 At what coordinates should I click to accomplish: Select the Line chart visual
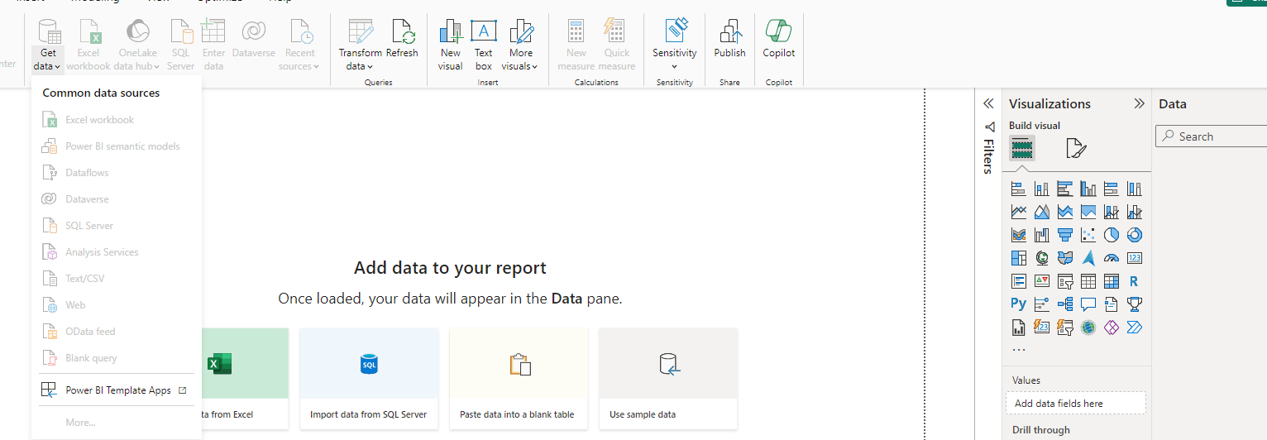pos(1019,212)
